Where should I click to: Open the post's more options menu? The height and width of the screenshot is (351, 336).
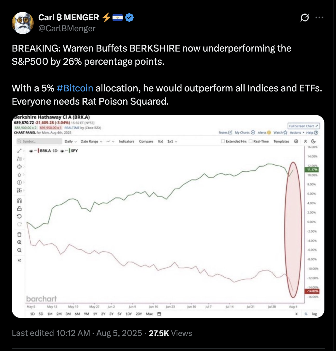(319, 18)
